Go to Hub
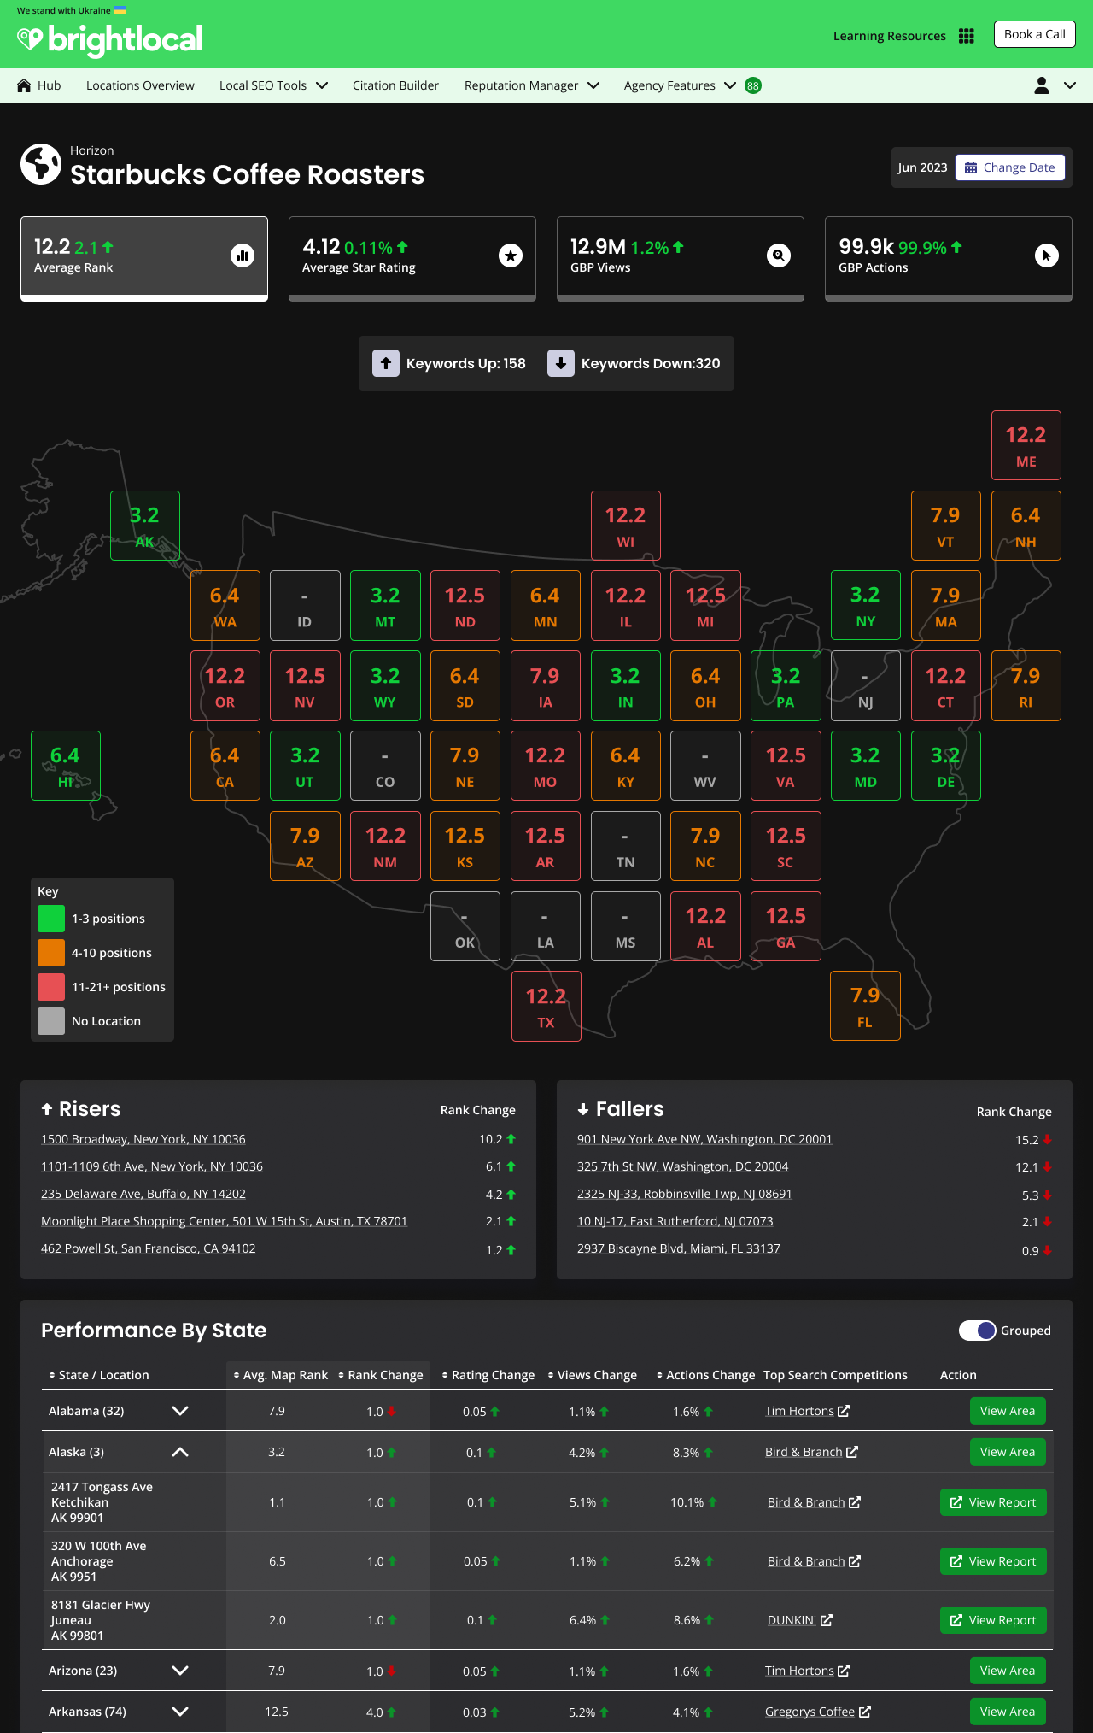1093x1733 pixels. pyautogui.click(x=39, y=85)
